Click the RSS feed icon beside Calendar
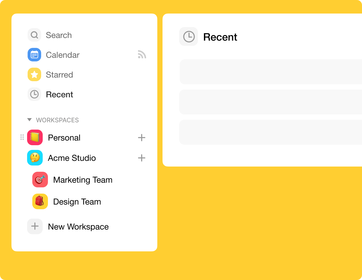362x280 pixels. tap(142, 54)
